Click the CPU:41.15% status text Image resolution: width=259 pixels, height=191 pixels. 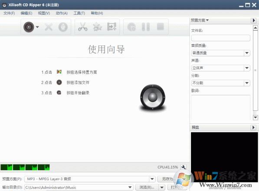click(x=167, y=167)
